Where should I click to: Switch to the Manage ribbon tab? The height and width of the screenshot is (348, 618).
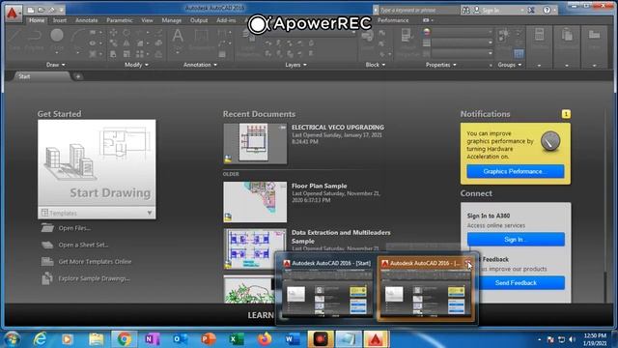point(172,20)
